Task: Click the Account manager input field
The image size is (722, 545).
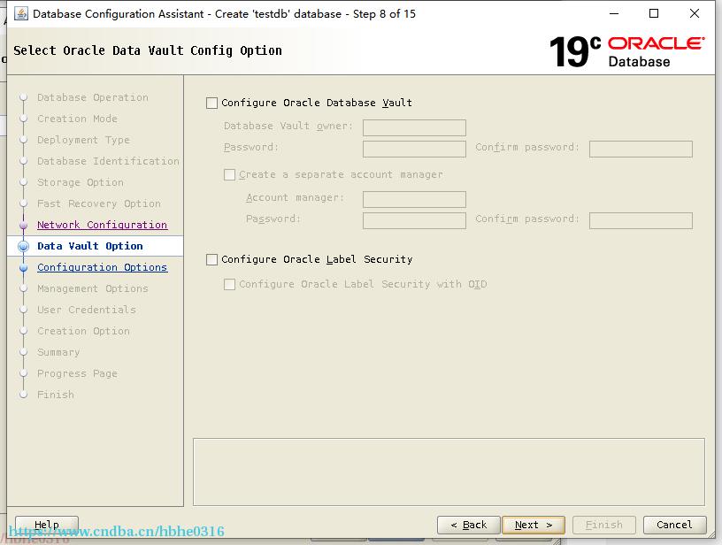Action: pyautogui.click(x=414, y=199)
